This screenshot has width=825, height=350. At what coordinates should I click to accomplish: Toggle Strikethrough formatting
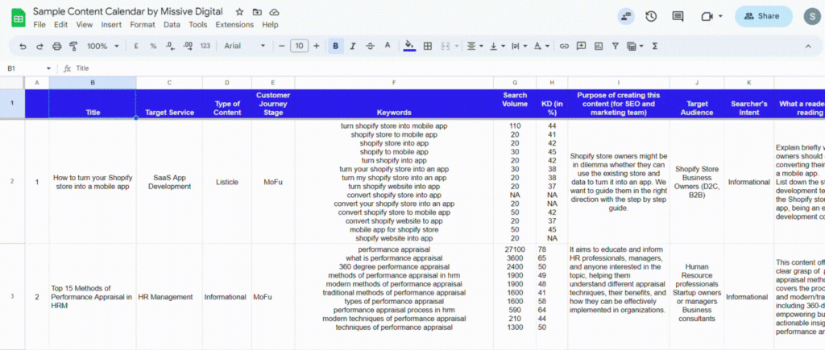point(370,46)
